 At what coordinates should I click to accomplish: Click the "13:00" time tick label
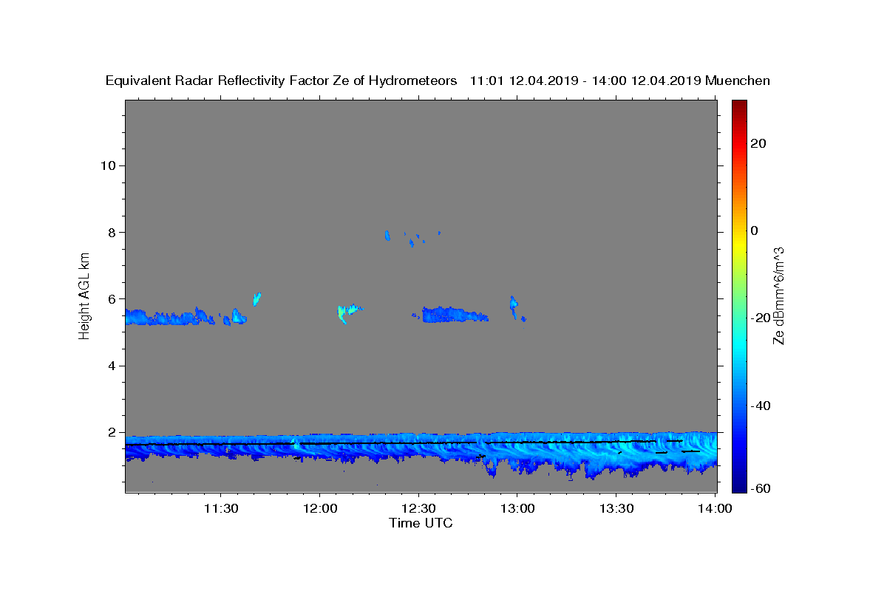[517, 508]
